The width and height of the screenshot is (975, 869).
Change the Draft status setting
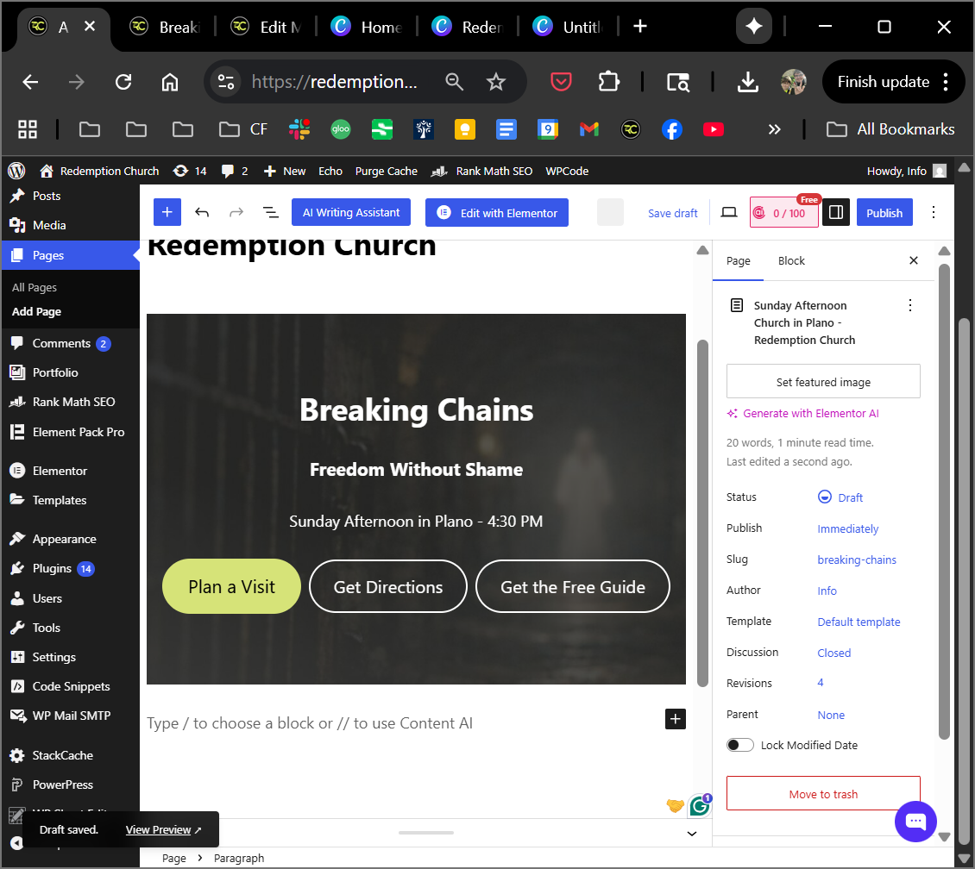pyautogui.click(x=840, y=497)
